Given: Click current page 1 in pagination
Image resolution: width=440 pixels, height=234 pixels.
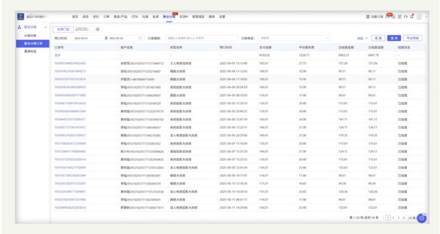Looking at the screenshot, I should (388, 218).
